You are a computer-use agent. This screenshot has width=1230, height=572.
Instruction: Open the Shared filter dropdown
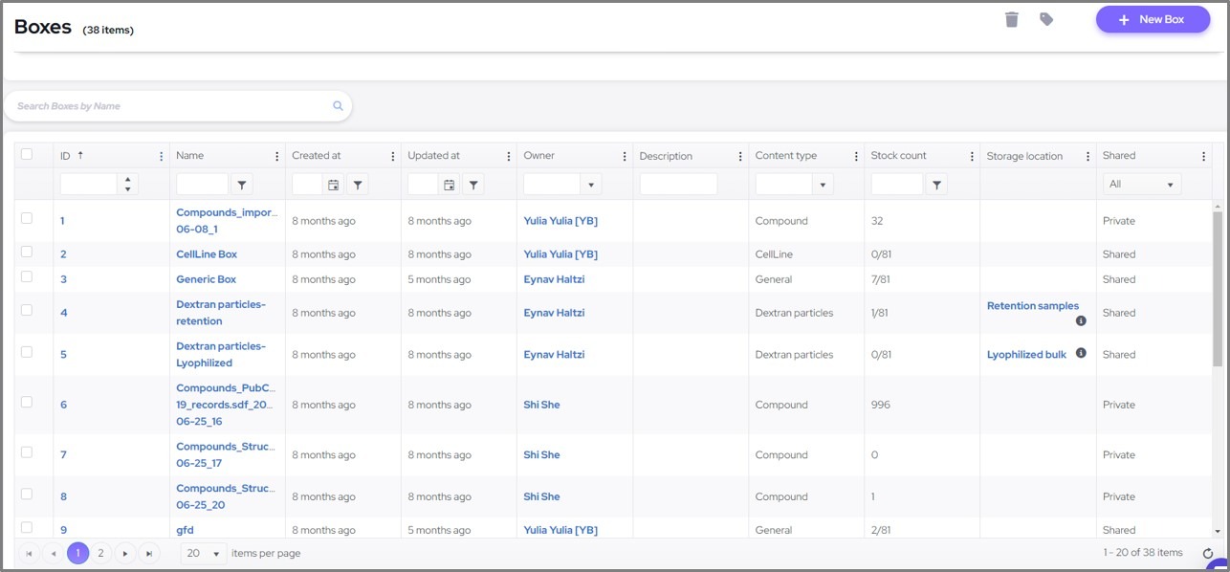[x=1142, y=185]
